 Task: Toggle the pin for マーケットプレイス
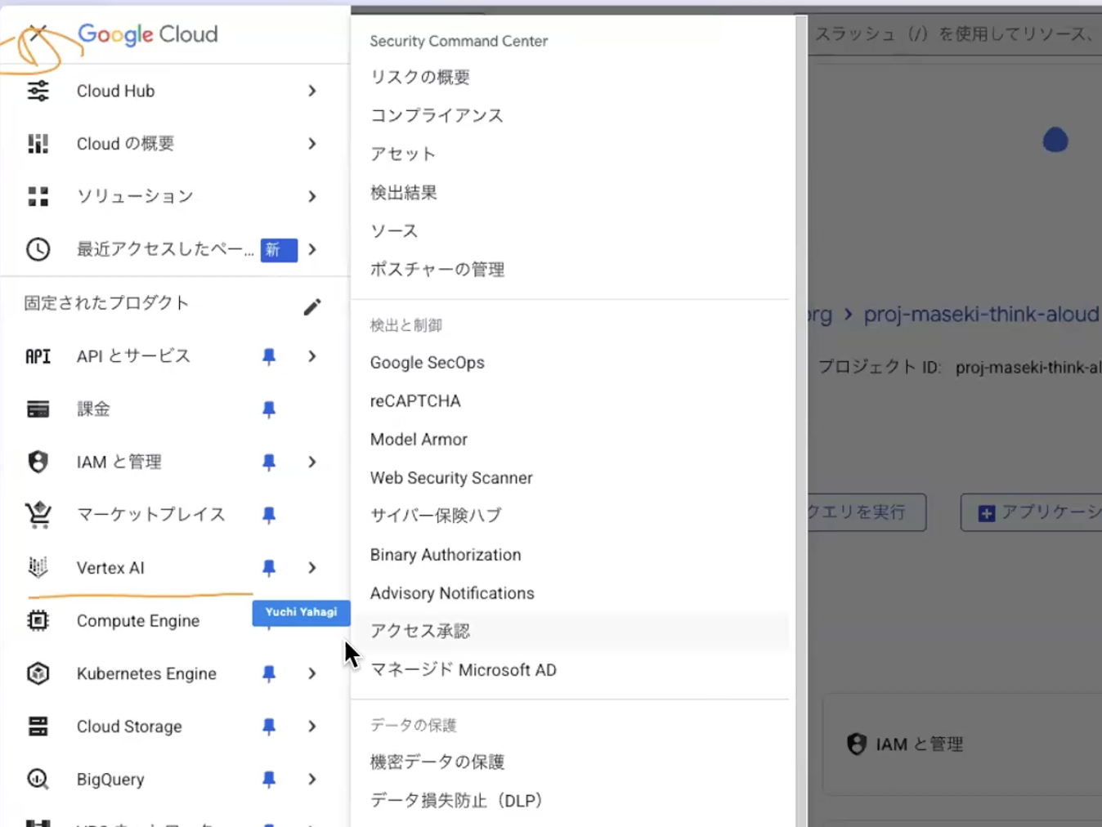click(x=268, y=515)
